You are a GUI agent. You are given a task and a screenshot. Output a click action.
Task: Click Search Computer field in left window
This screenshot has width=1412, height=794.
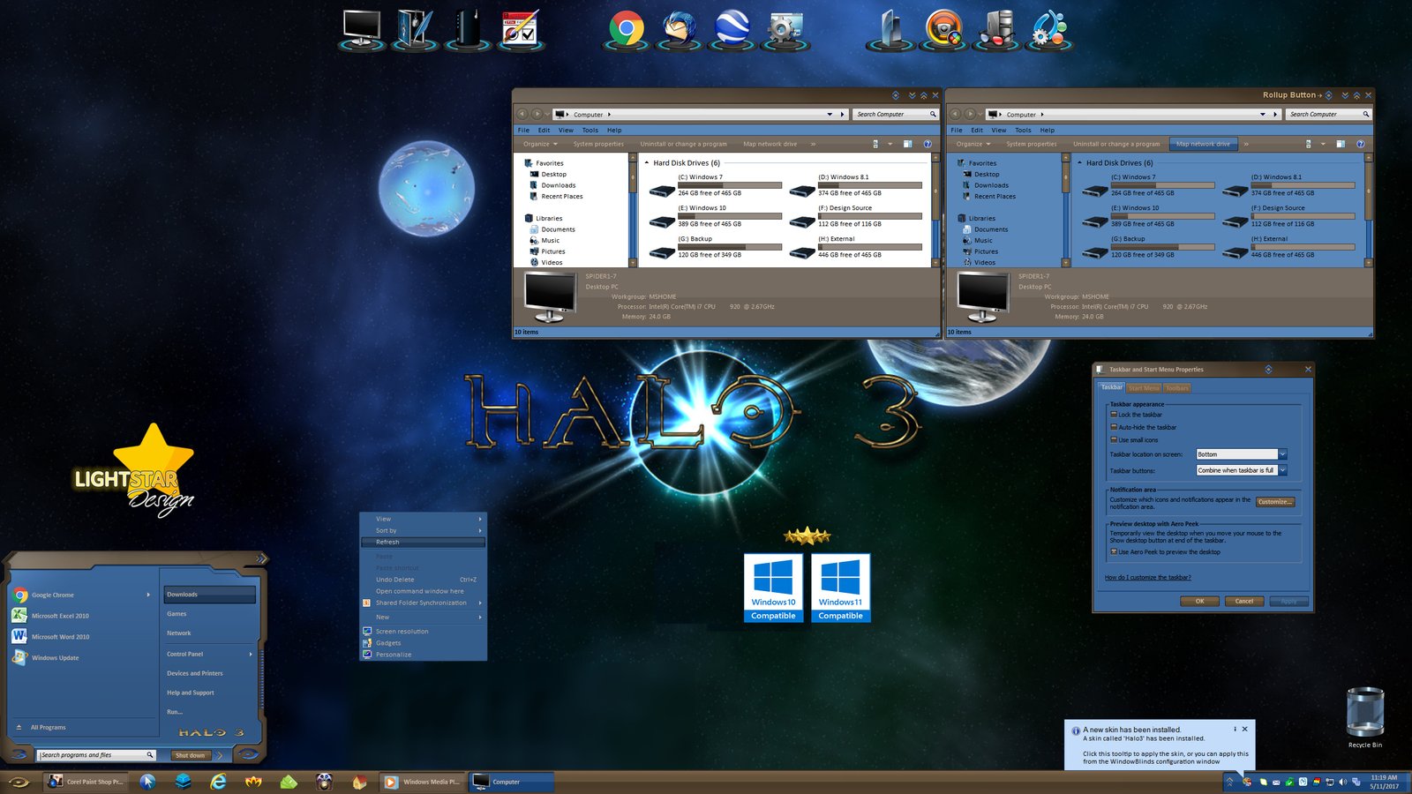[895, 114]
